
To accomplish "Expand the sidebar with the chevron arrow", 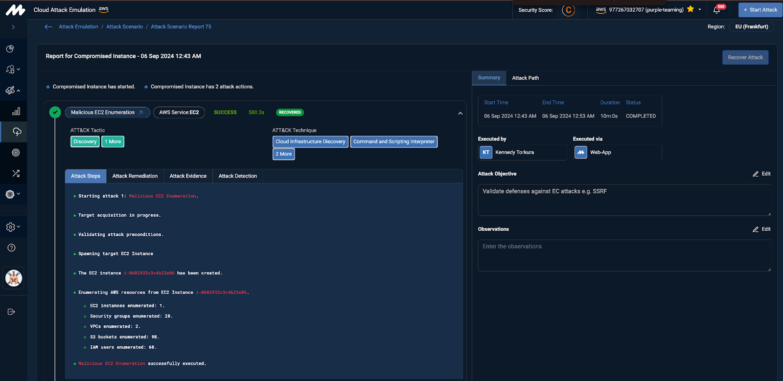I will click(13, 27).
